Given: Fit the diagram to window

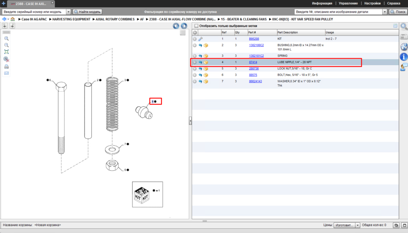Looking at the screenshot, I should [x=7, y=52].
